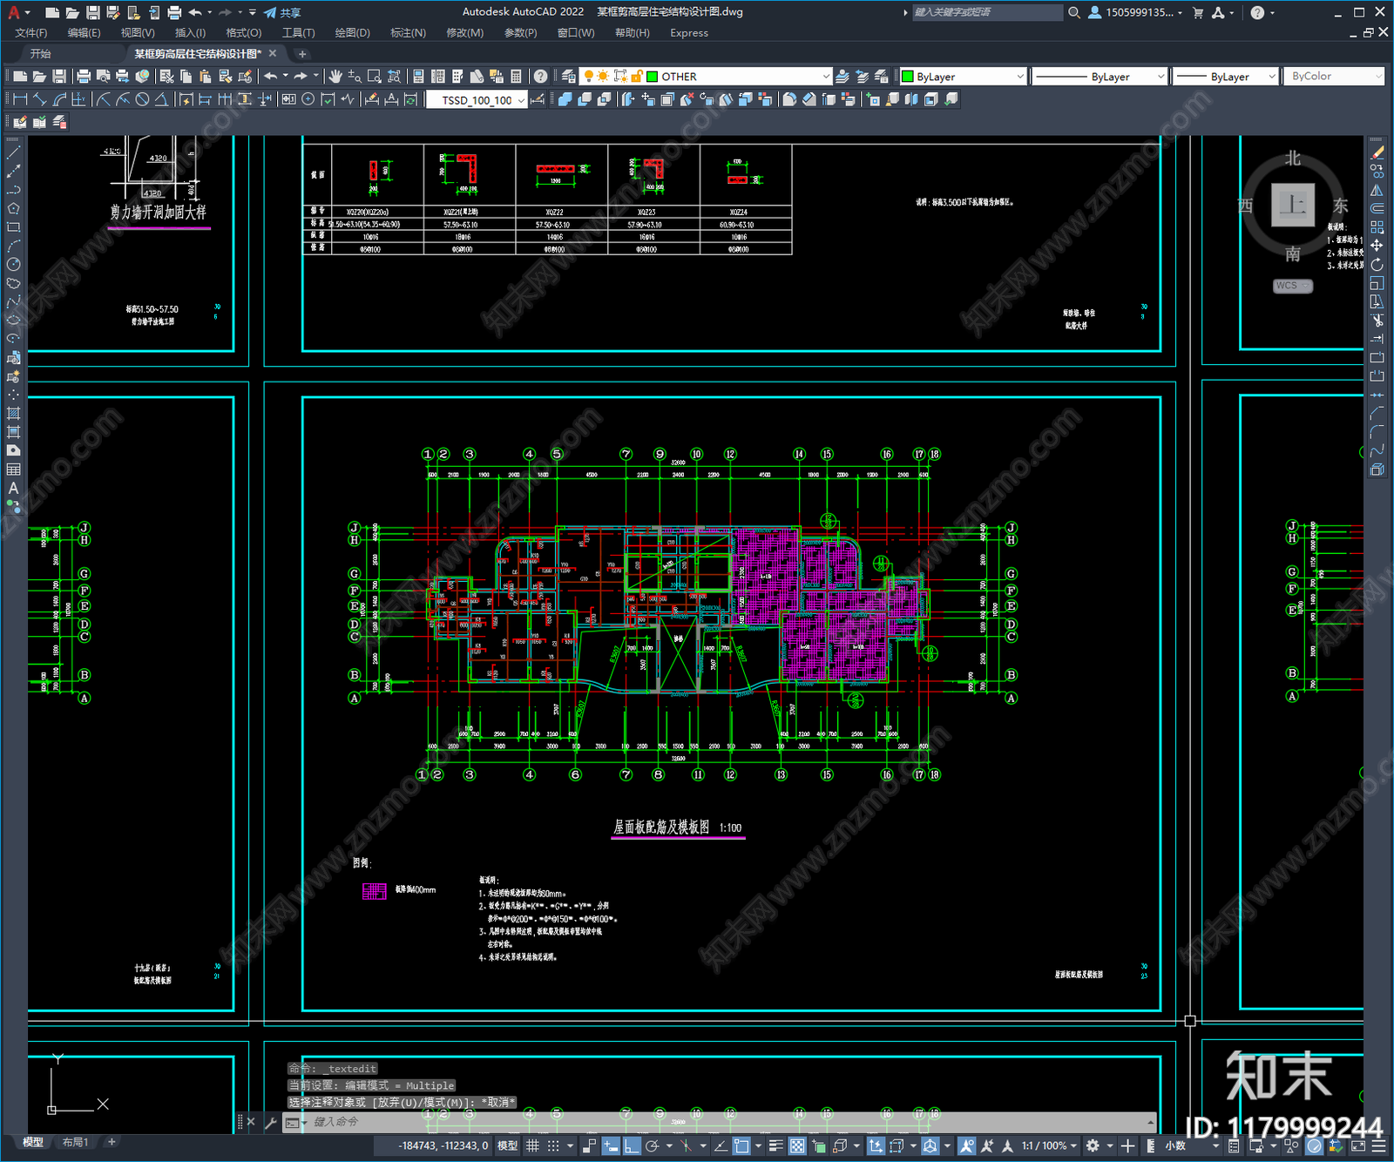Open the annotation scale 1:1 / 100% dropdown

[1049, 1145]
